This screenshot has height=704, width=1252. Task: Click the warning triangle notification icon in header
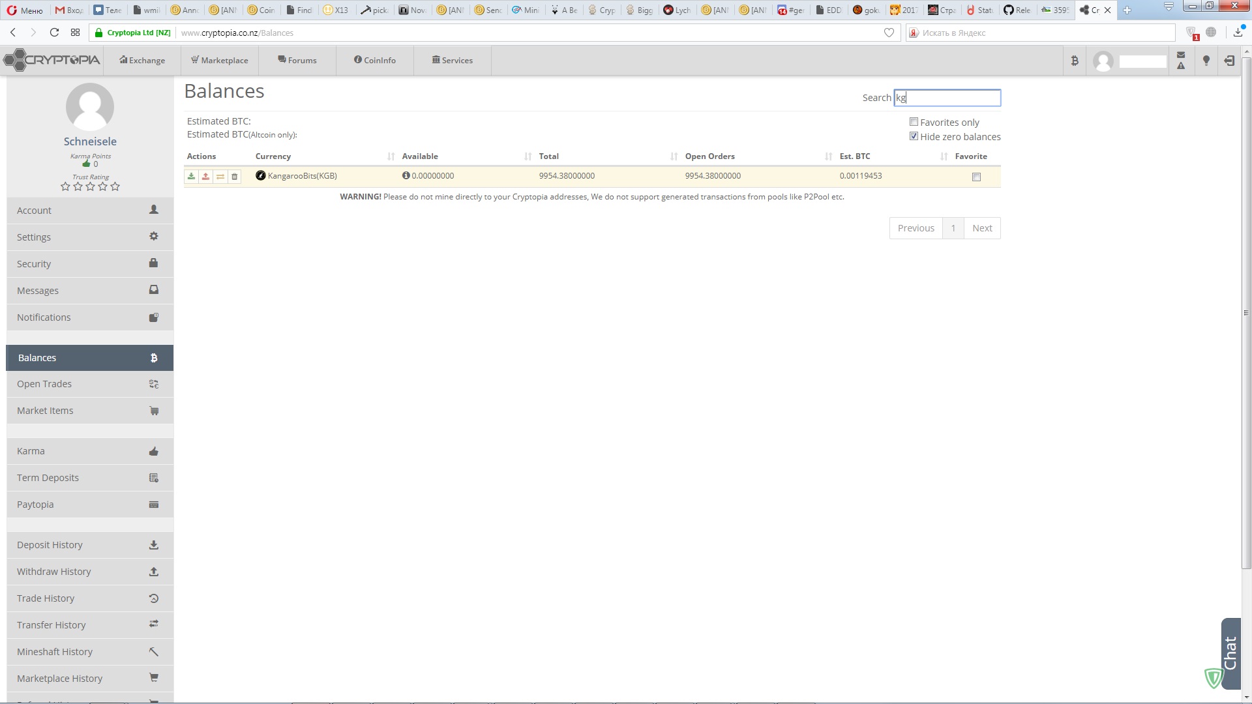[x=1181, y=66]
